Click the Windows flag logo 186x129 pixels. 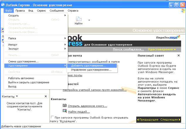point(183,11)
